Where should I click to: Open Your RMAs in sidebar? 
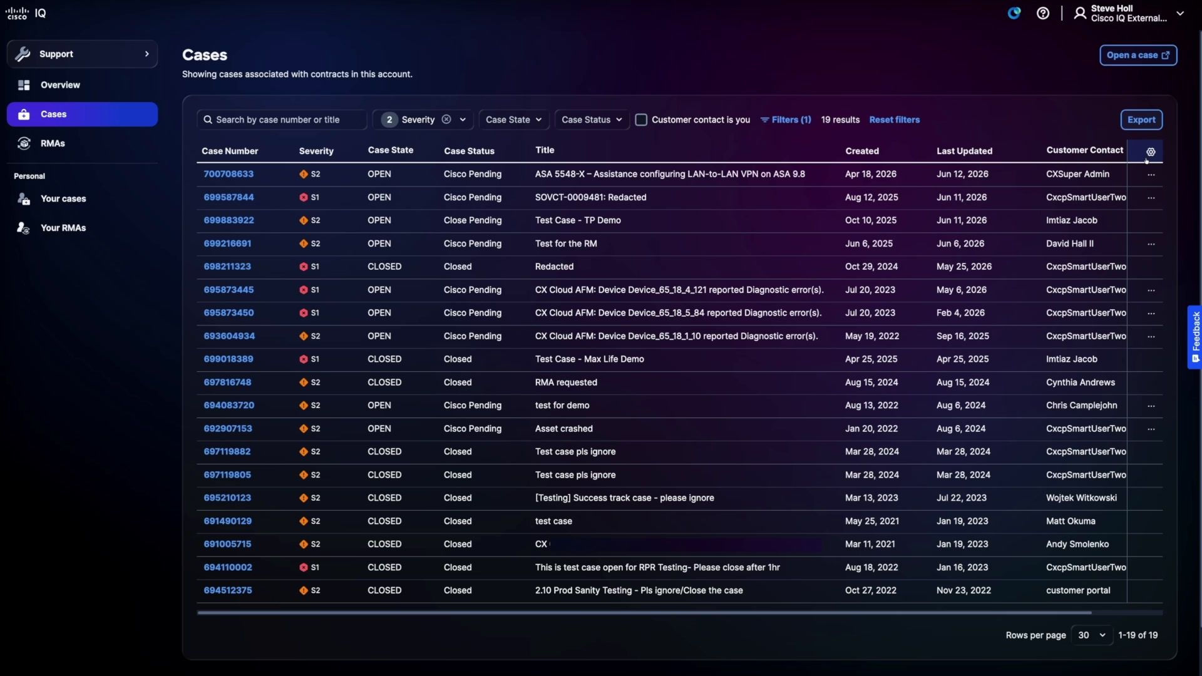tap(82, 228)
